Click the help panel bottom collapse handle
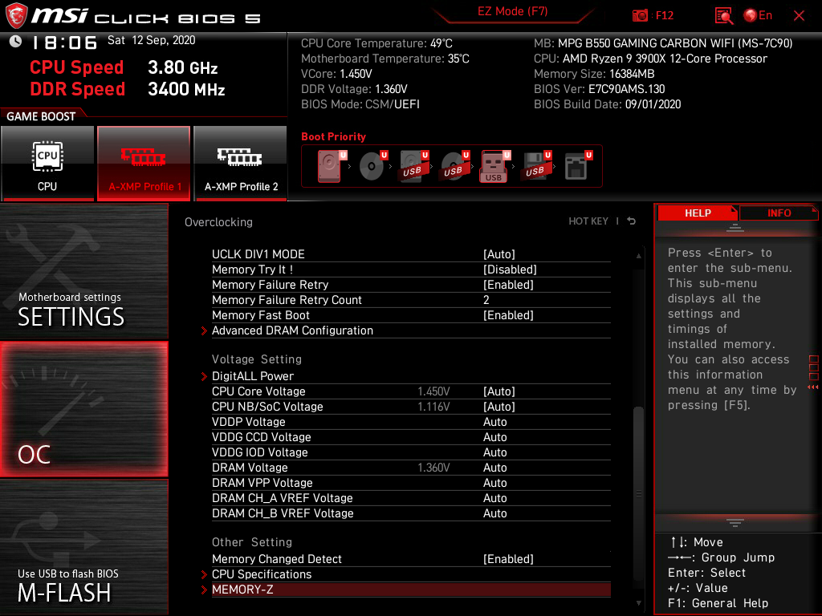This screenshot has width=822, height=616. pos(735,523)
